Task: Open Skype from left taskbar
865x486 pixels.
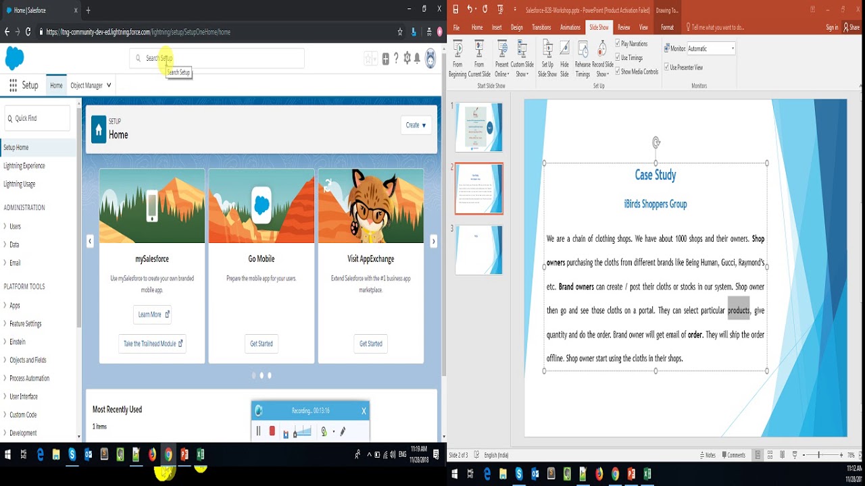Action: [72, 455]
